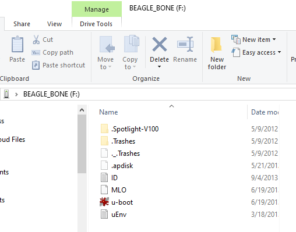
Task: Click the Paste clipboard icon
Action: tap(17, 44)
